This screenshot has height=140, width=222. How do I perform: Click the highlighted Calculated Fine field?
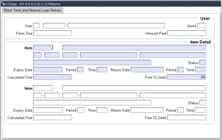[x=53, y=77]
